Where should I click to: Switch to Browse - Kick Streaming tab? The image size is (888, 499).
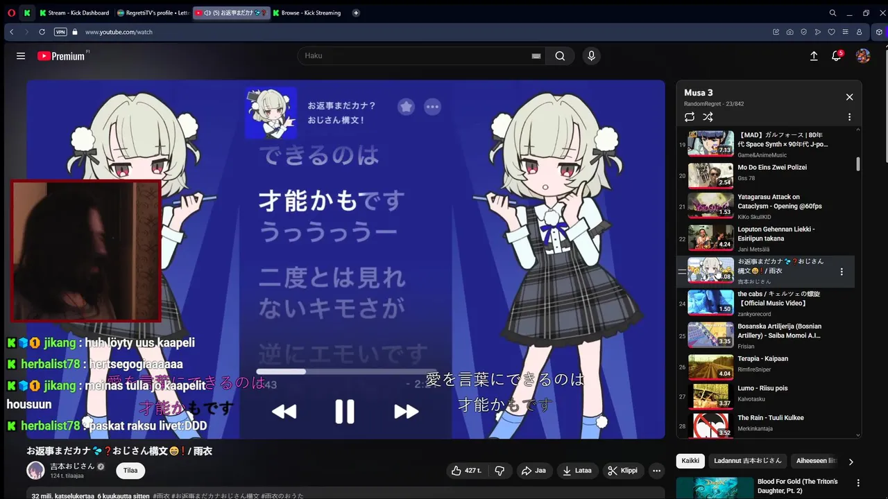(x=307, y=12)
